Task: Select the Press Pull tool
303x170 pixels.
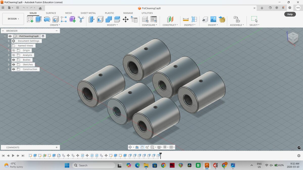Action: tap(92, 19)
